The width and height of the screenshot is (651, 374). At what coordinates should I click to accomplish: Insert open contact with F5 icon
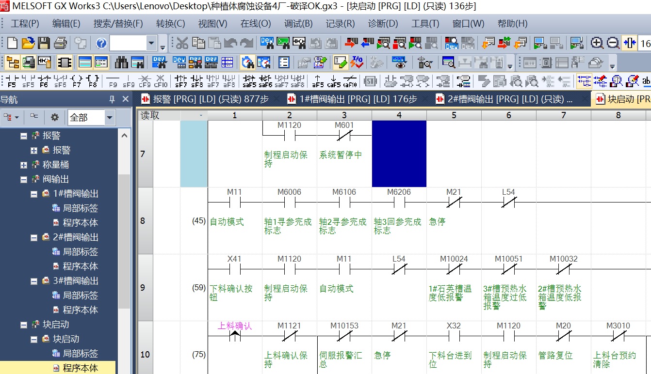tap(12, 80)
